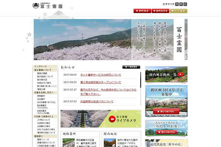The width and height of the screenshot is (221, 147).
Task: Click the red camera icon on ライブカメラ banner
Action: [112, 119]
